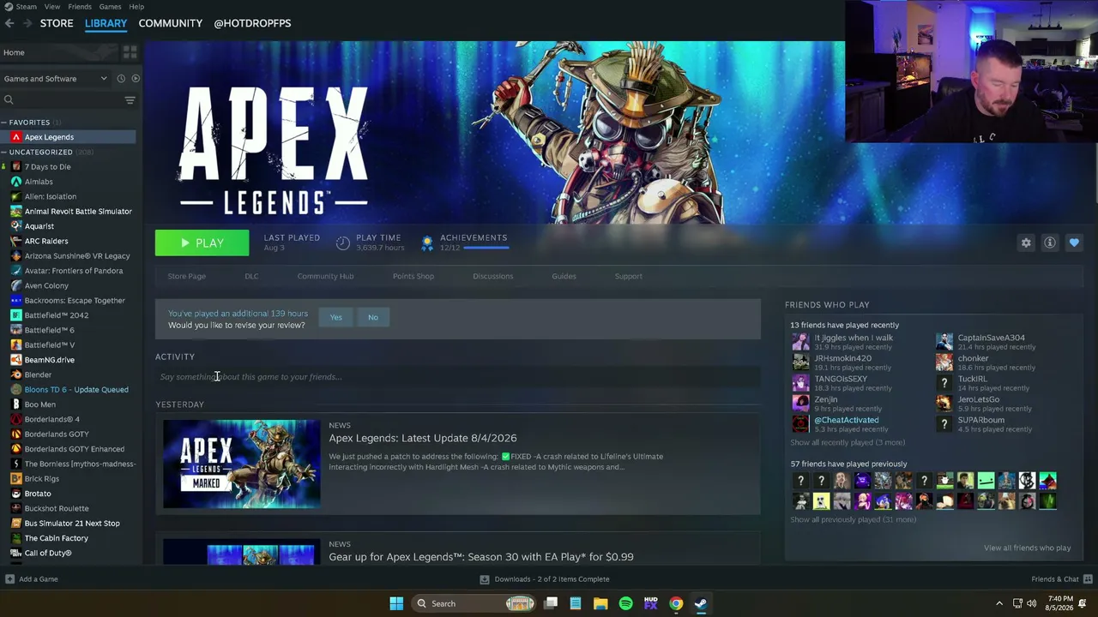Image resolution: width=1098 pixels, height=617 pixels.
Task: Show Apex Legends game info
Action: 1049,243
